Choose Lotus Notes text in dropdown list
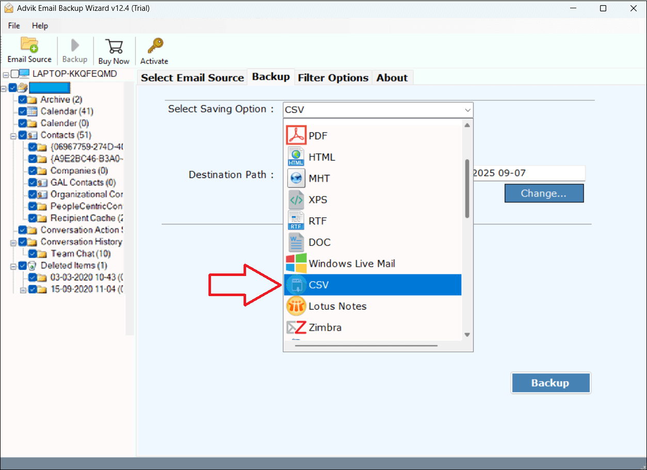This screenshot has width=647, height=470. pos(337,306)
